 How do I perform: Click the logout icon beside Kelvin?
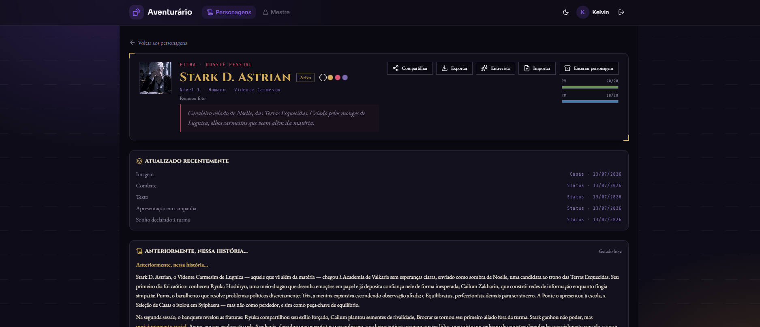click(x=621, y=12)
